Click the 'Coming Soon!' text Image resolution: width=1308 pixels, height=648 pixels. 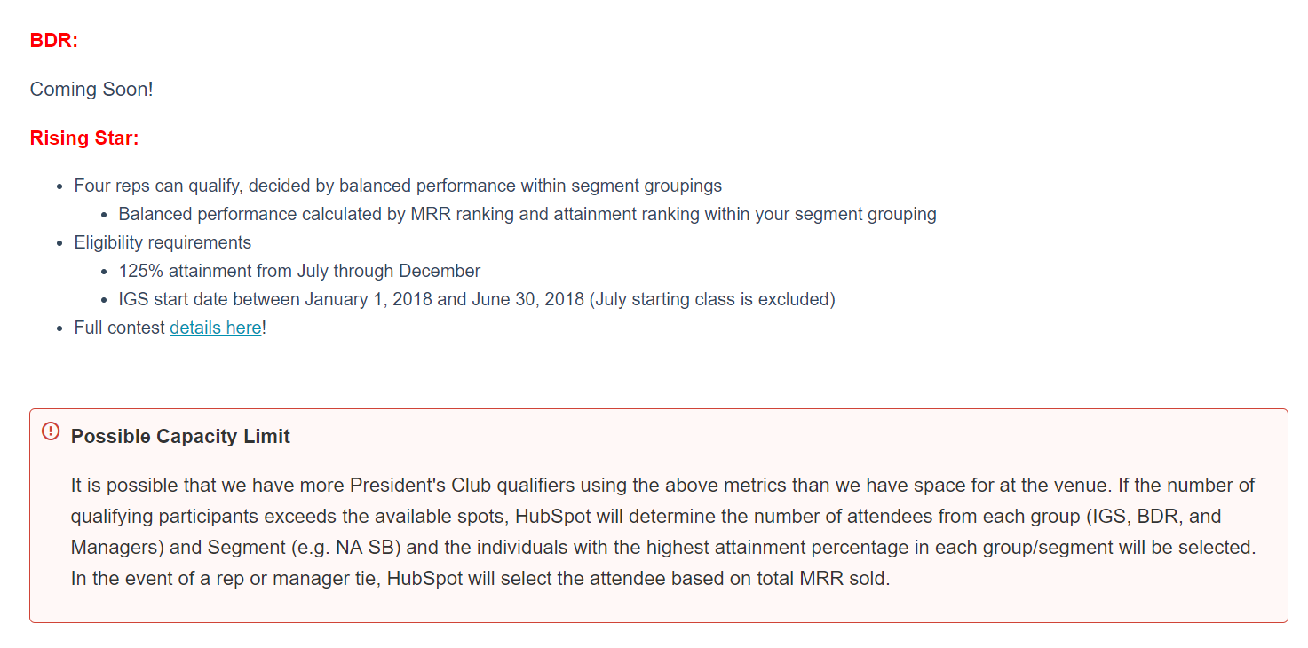(x=91, y=90)
